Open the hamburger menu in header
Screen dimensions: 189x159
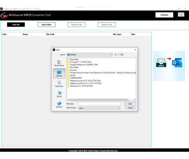(x=181, y=15)
